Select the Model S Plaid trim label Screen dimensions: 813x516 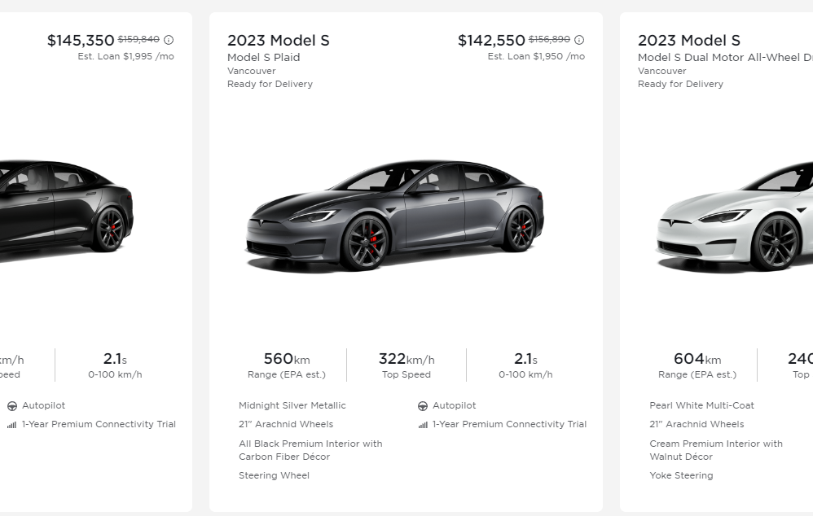263,58
